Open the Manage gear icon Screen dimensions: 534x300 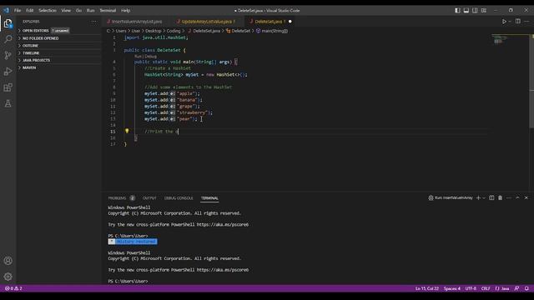[8, 277]
